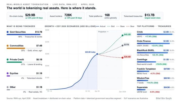Click the gray Other category dot
Screen dimensions: 177x101
(x=8, y=87)
